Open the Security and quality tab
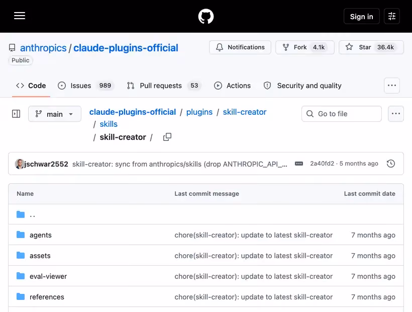 click(302, 86)
